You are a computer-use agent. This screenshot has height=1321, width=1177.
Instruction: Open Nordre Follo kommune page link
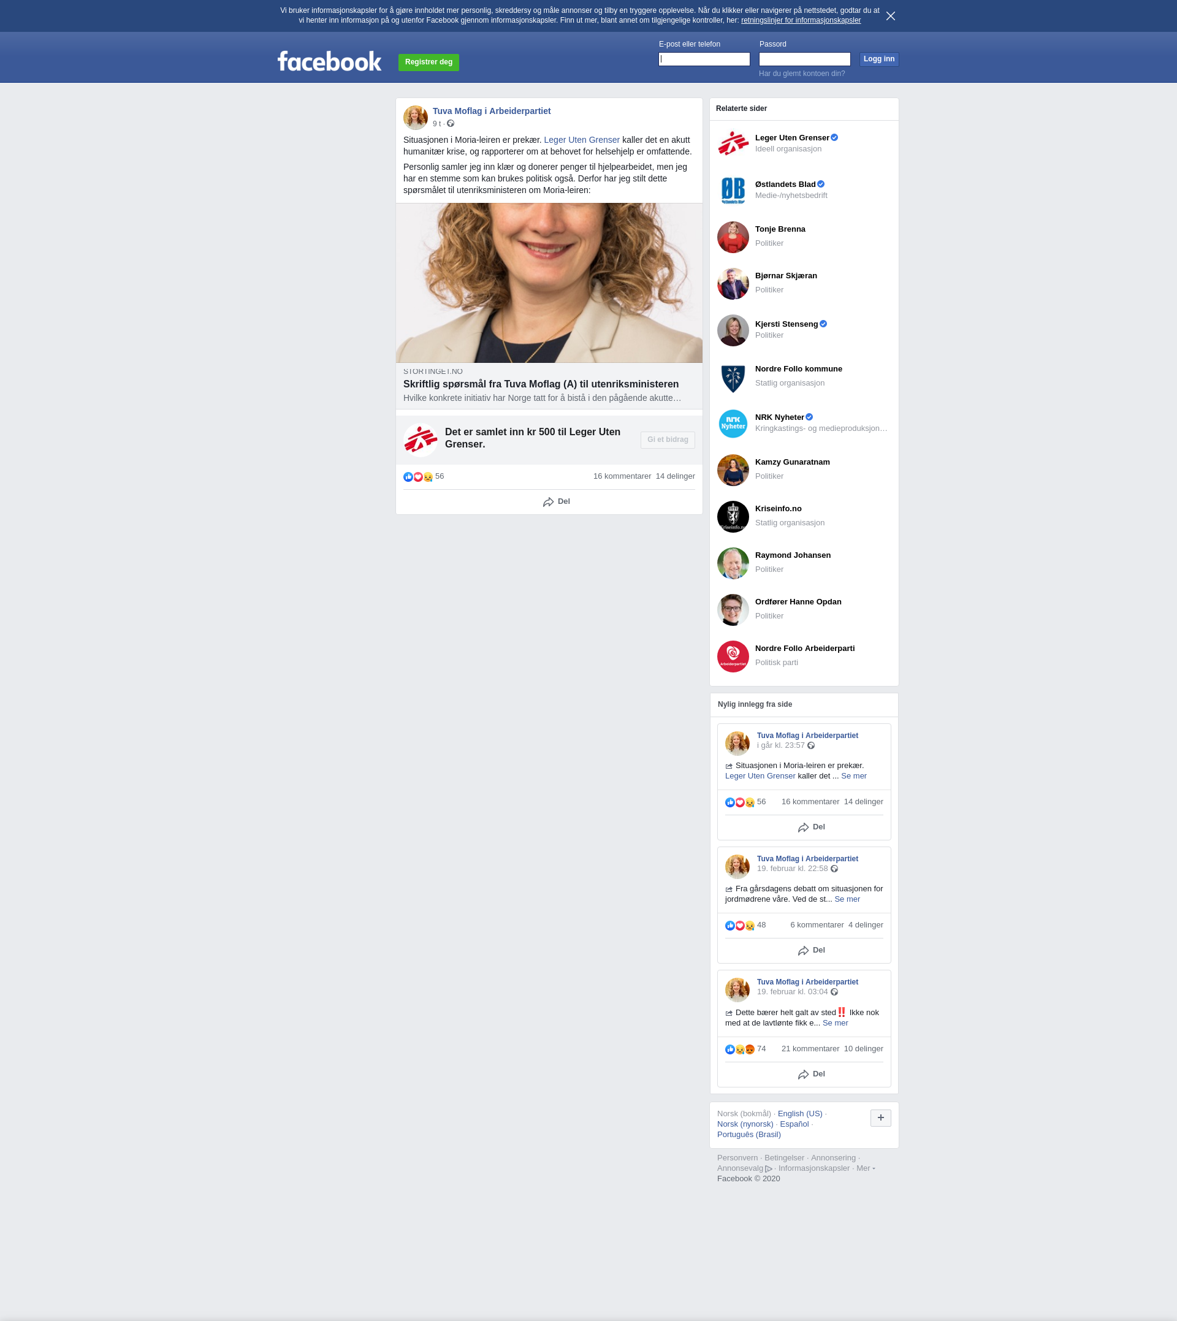pos(798,368)
